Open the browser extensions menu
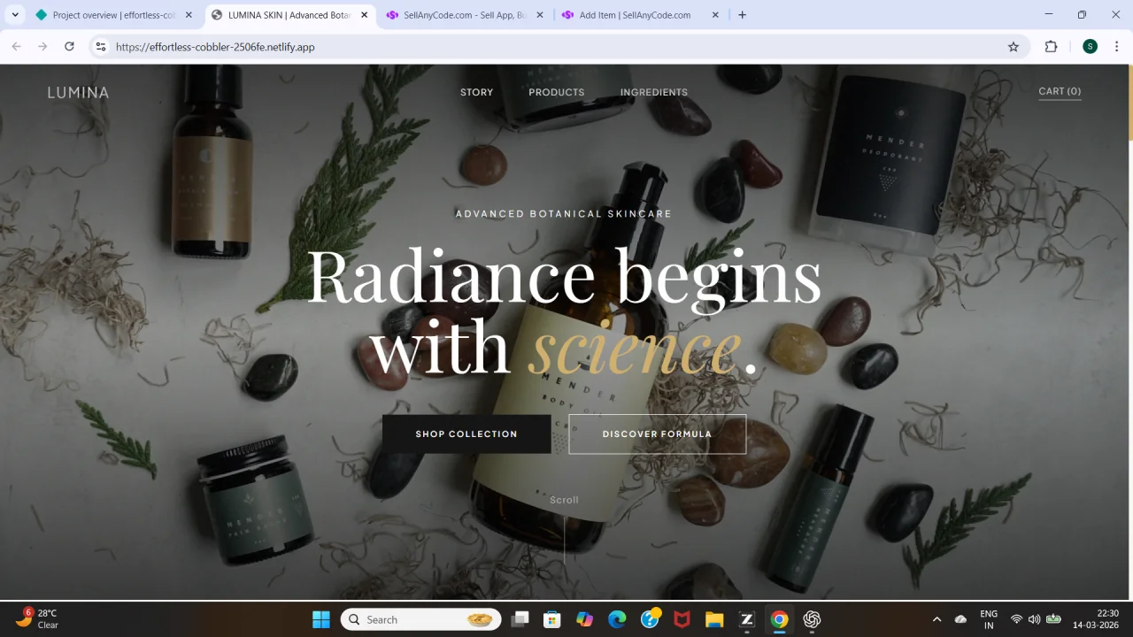Image resolution: width=1133 pixels, height=637 pixels. (1051, 47)
